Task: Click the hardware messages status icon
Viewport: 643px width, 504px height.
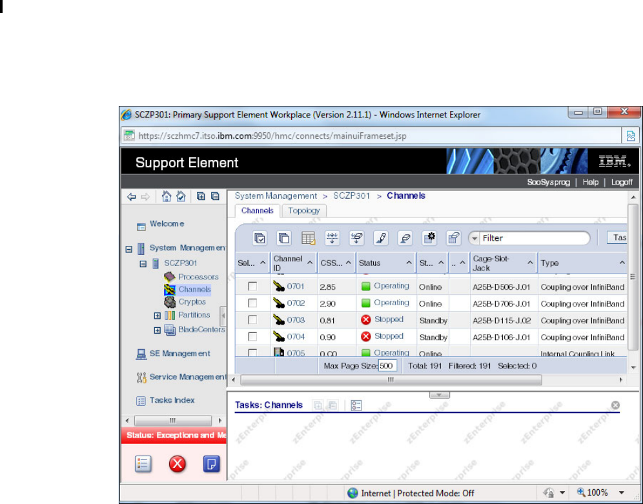Action: click(143, 464)
